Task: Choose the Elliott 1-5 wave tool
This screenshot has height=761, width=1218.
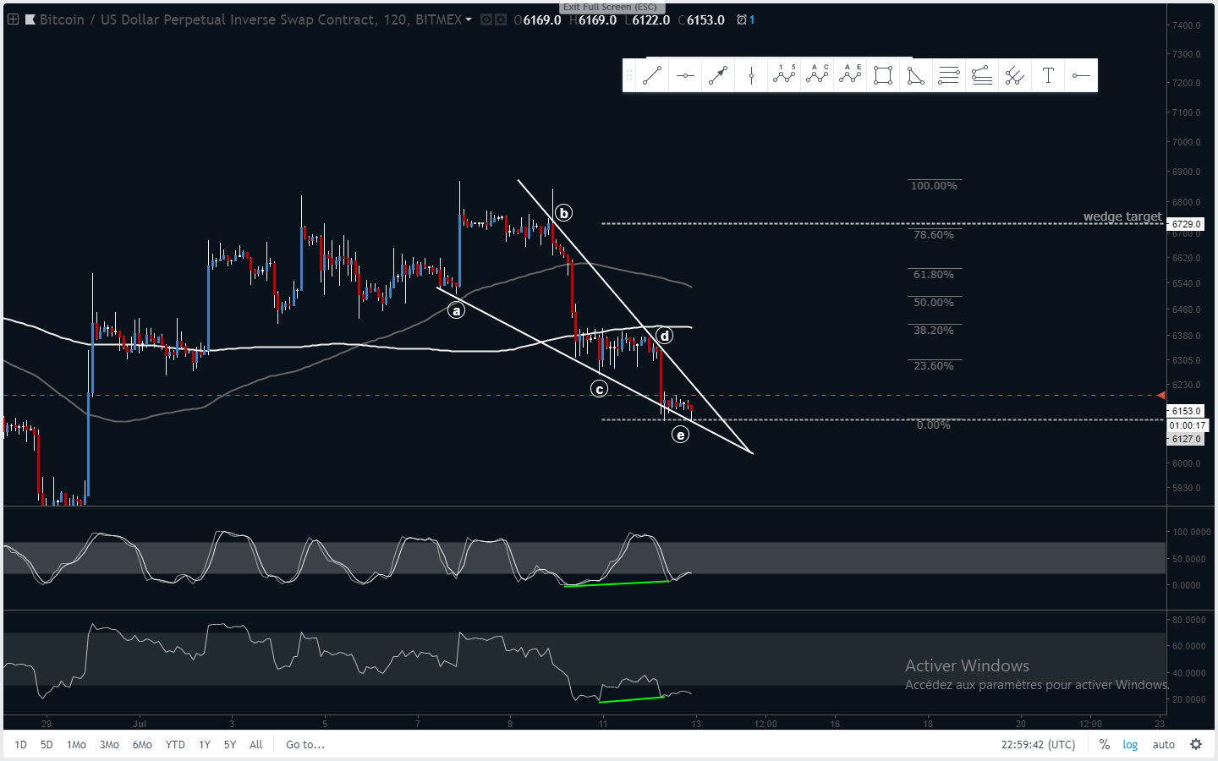Action: [x=784, y=76]
